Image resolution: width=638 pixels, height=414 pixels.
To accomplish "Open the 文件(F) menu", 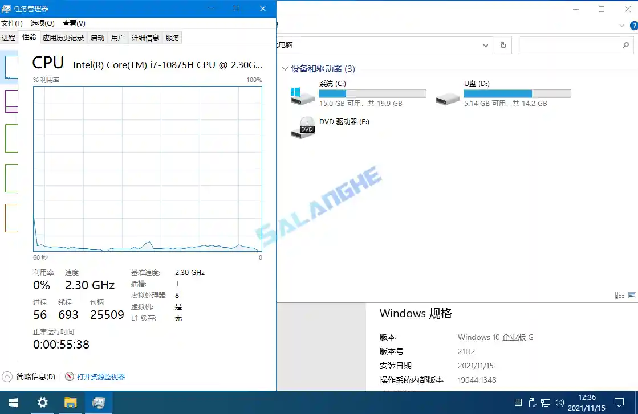I will click(x=13, y=23).
